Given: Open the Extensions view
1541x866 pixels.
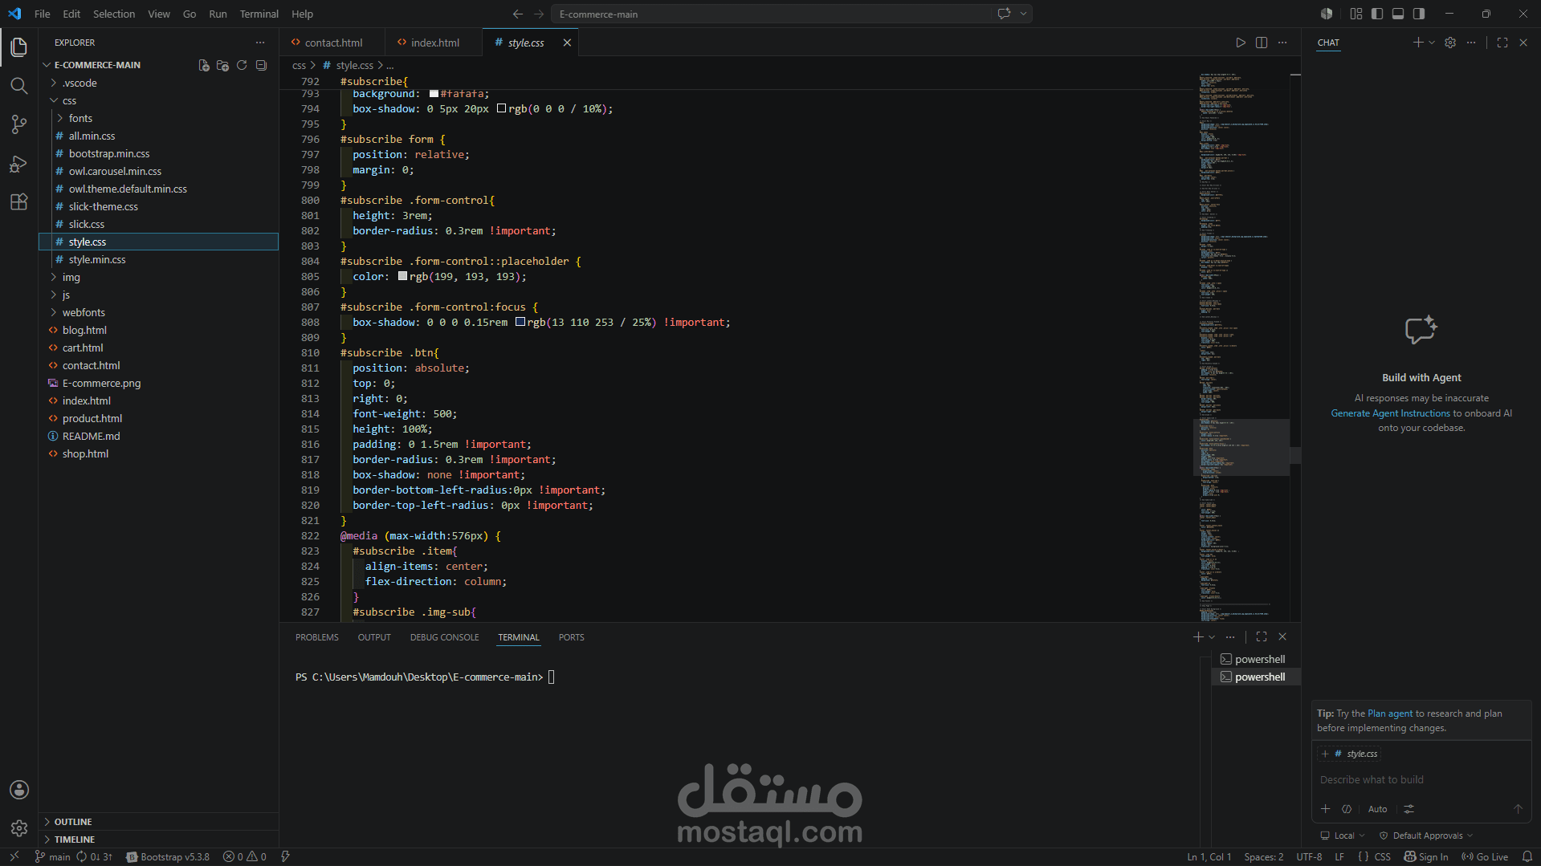Looking at the screenshot, I should (x=19, y=202).
